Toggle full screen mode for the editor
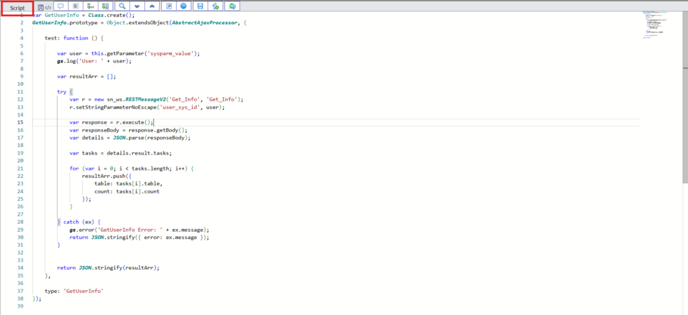 pyautogui.click(x=169, y=6)
